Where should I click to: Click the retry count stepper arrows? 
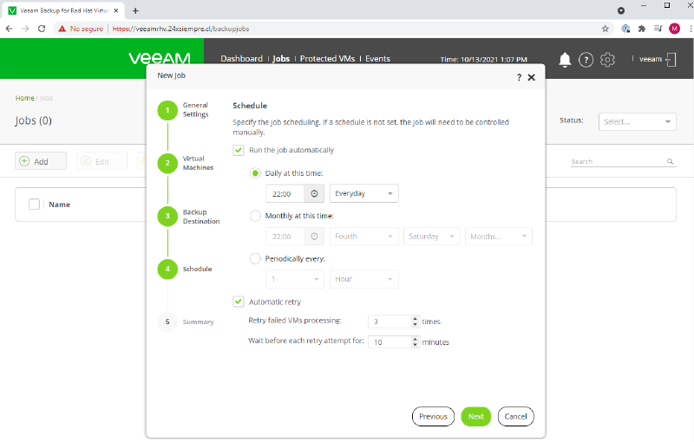[415, 322]
